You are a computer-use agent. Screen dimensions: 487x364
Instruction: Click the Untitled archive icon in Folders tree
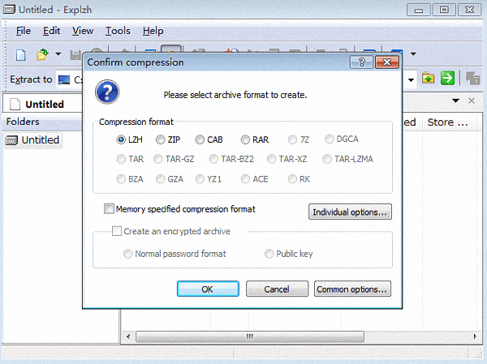point(12,140)
